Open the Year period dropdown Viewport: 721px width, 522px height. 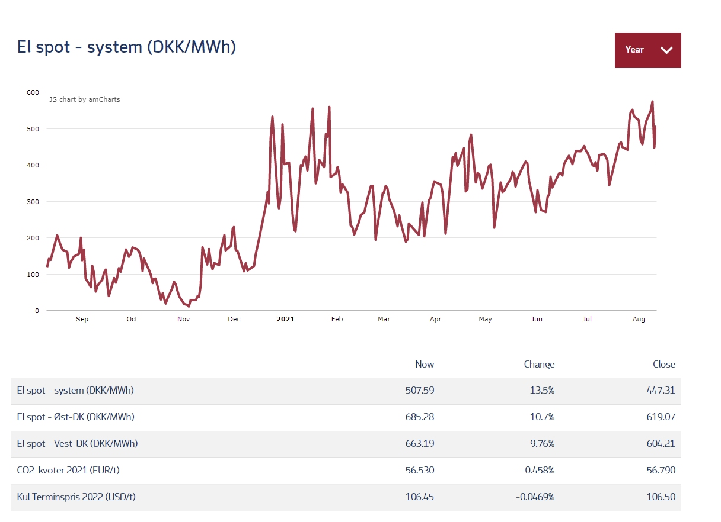[x=647, y=50]
